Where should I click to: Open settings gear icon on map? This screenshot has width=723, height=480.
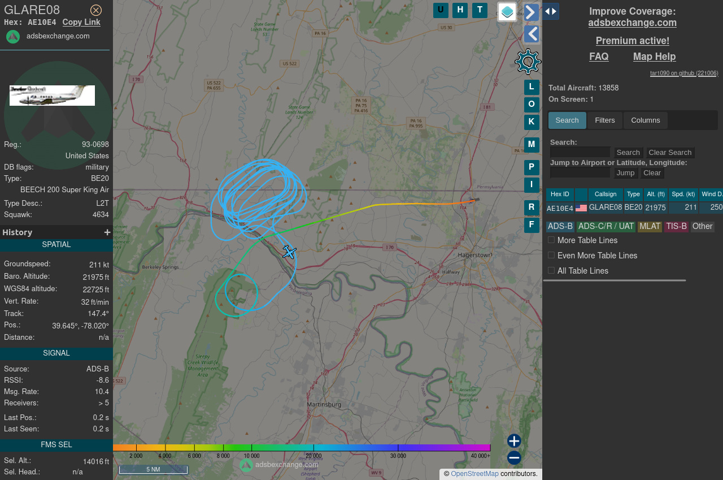pos(528,62)
